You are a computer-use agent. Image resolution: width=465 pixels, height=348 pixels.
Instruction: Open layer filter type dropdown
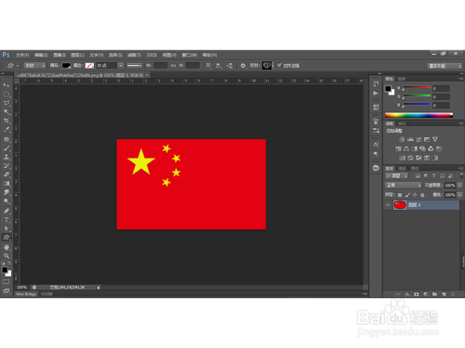tap(396, 175)
